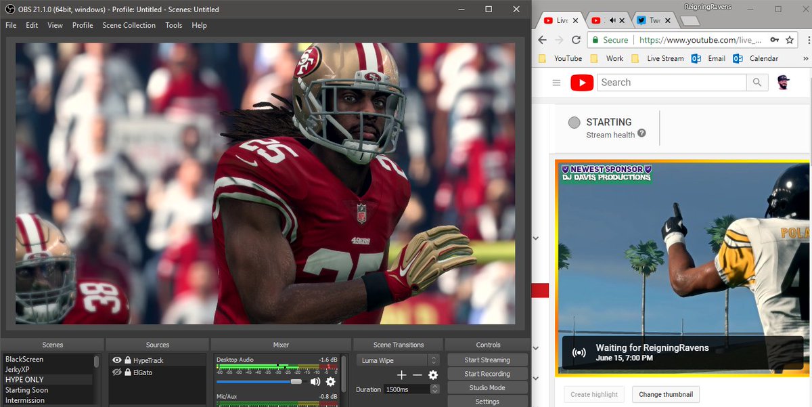Open the Tools menu in OBS
Screen dimensions: 812x407
(x=174, y=25)
